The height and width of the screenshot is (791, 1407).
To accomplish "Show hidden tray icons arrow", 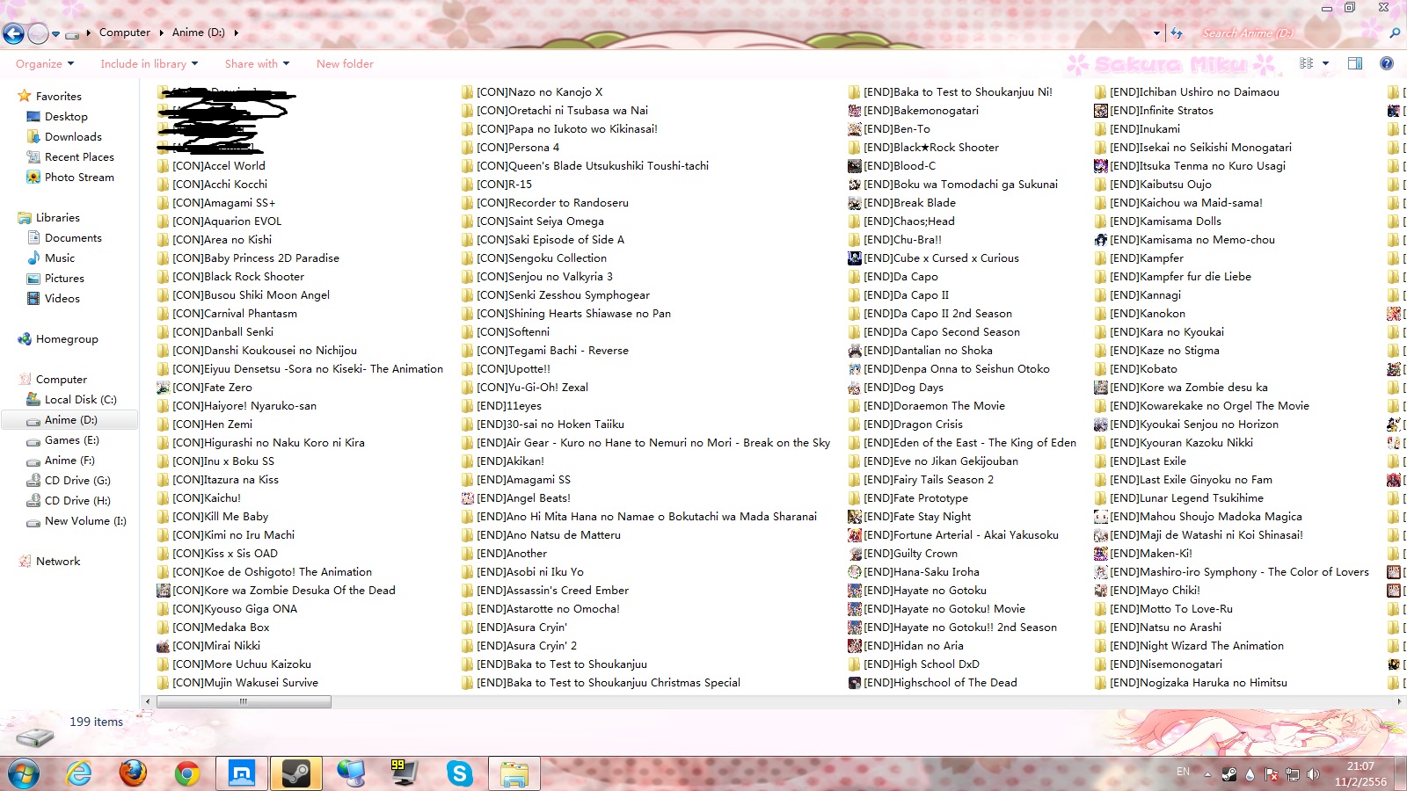I will (1207, 774).
